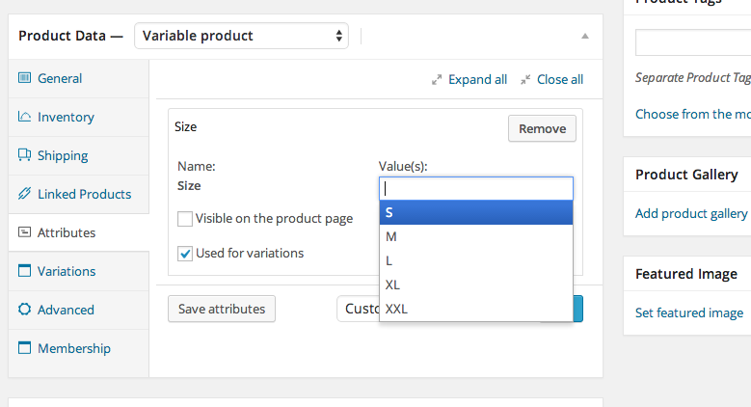Screen dimensions: 751x407
Task: Click the Shipping truck icon
Action: click(x=24, y=155)
